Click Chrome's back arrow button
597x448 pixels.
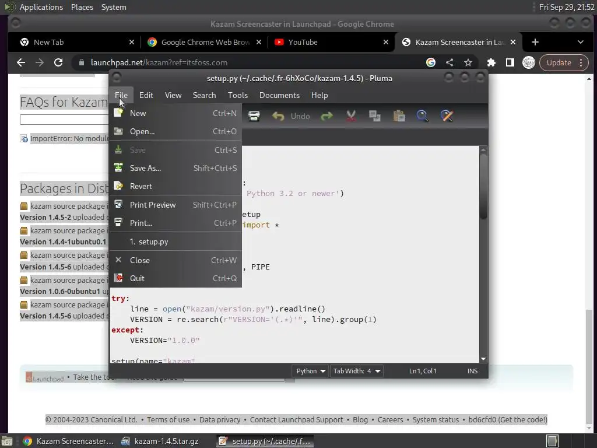click(21, 62)
